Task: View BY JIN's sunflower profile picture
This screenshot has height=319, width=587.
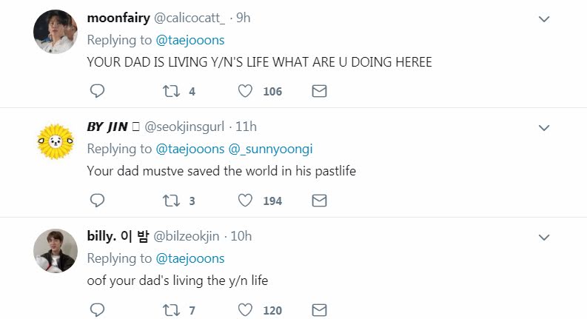Action: [x=56, y=141]
